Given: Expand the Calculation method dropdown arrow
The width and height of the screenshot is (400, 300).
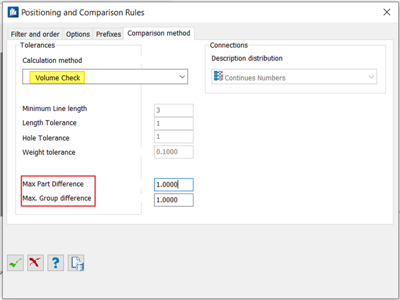Looking at the screenshot, I should pyautogui.click(x=182, y=77).
